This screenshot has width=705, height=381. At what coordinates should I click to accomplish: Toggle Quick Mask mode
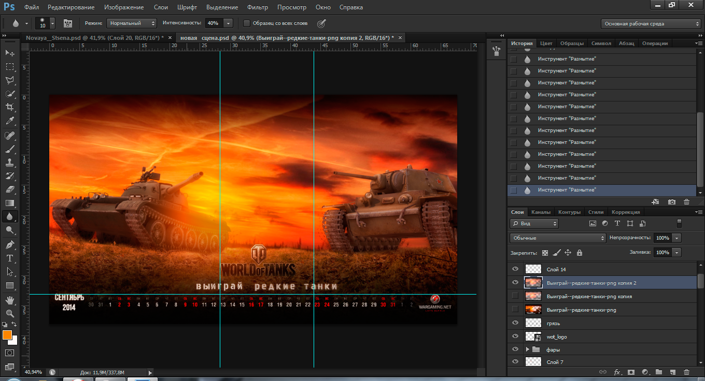(10, 353)
